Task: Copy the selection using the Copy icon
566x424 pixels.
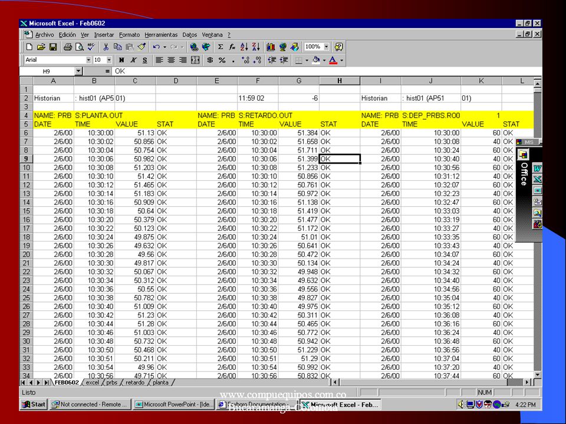Action: point(118,47)
